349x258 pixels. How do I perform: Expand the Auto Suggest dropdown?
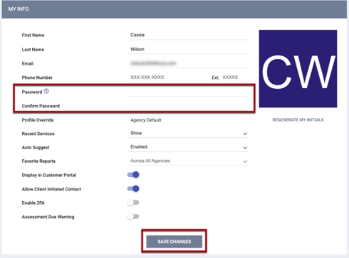tap(188, 147)
